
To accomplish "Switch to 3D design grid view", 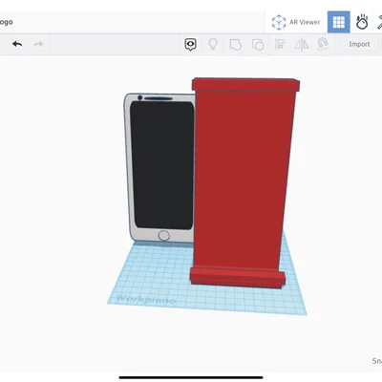I will point(339,22).
